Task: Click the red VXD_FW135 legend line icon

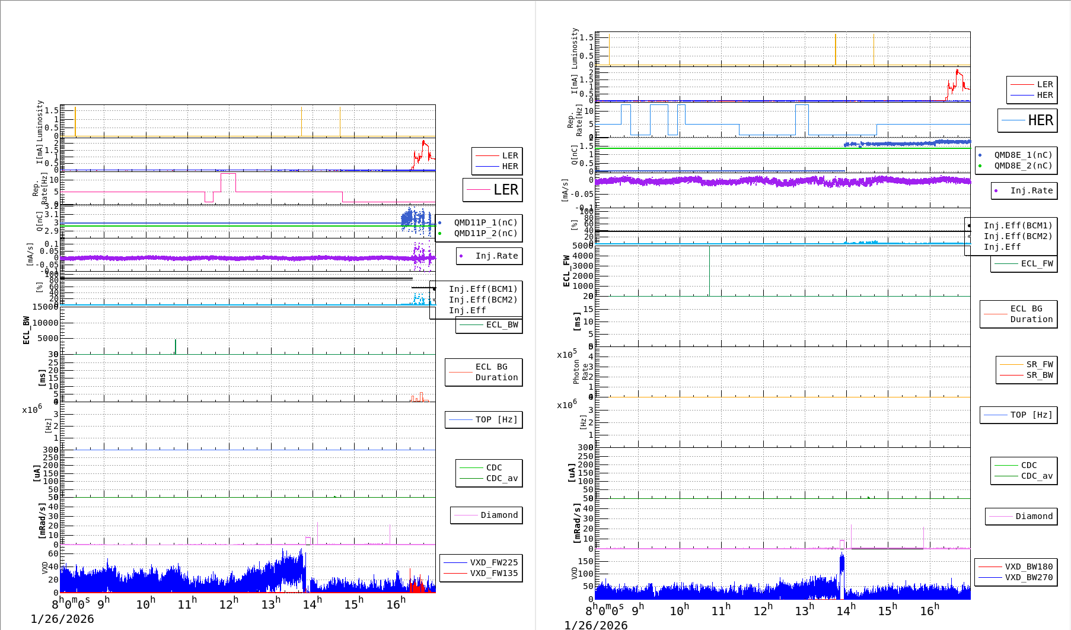Action: pyautogui.click(x=455, y=574)
